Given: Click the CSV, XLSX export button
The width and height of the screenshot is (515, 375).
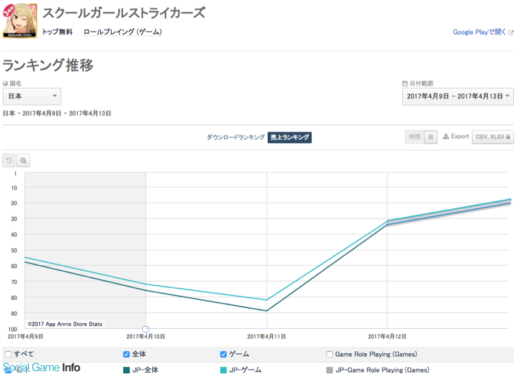Looking at the screenshot, I should point(493,137).
